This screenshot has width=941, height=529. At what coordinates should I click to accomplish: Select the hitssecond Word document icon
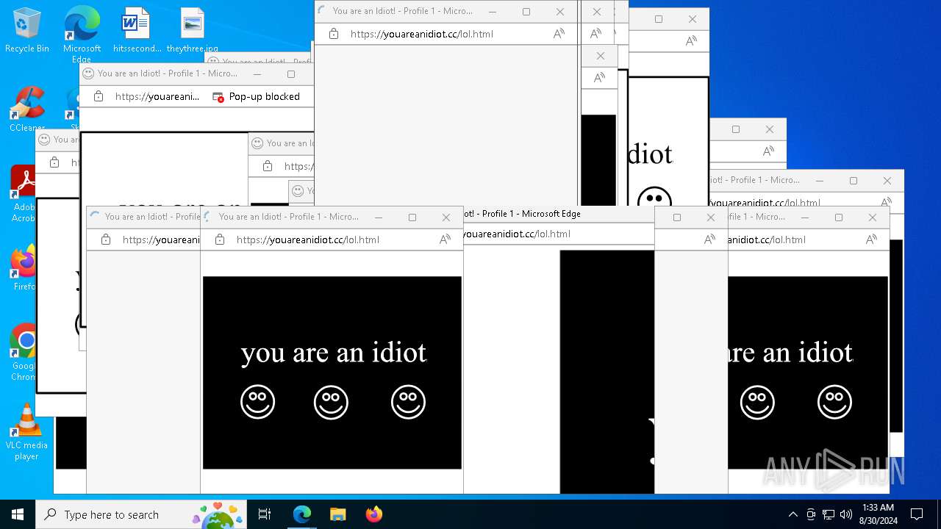(137, 29)
